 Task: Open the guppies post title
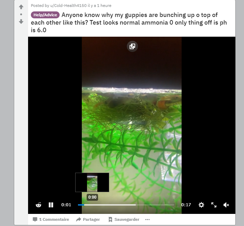tap(129, 22)
